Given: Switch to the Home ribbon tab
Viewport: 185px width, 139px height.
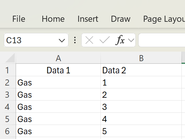Looking at the screenshot, I should click(53, 19).
